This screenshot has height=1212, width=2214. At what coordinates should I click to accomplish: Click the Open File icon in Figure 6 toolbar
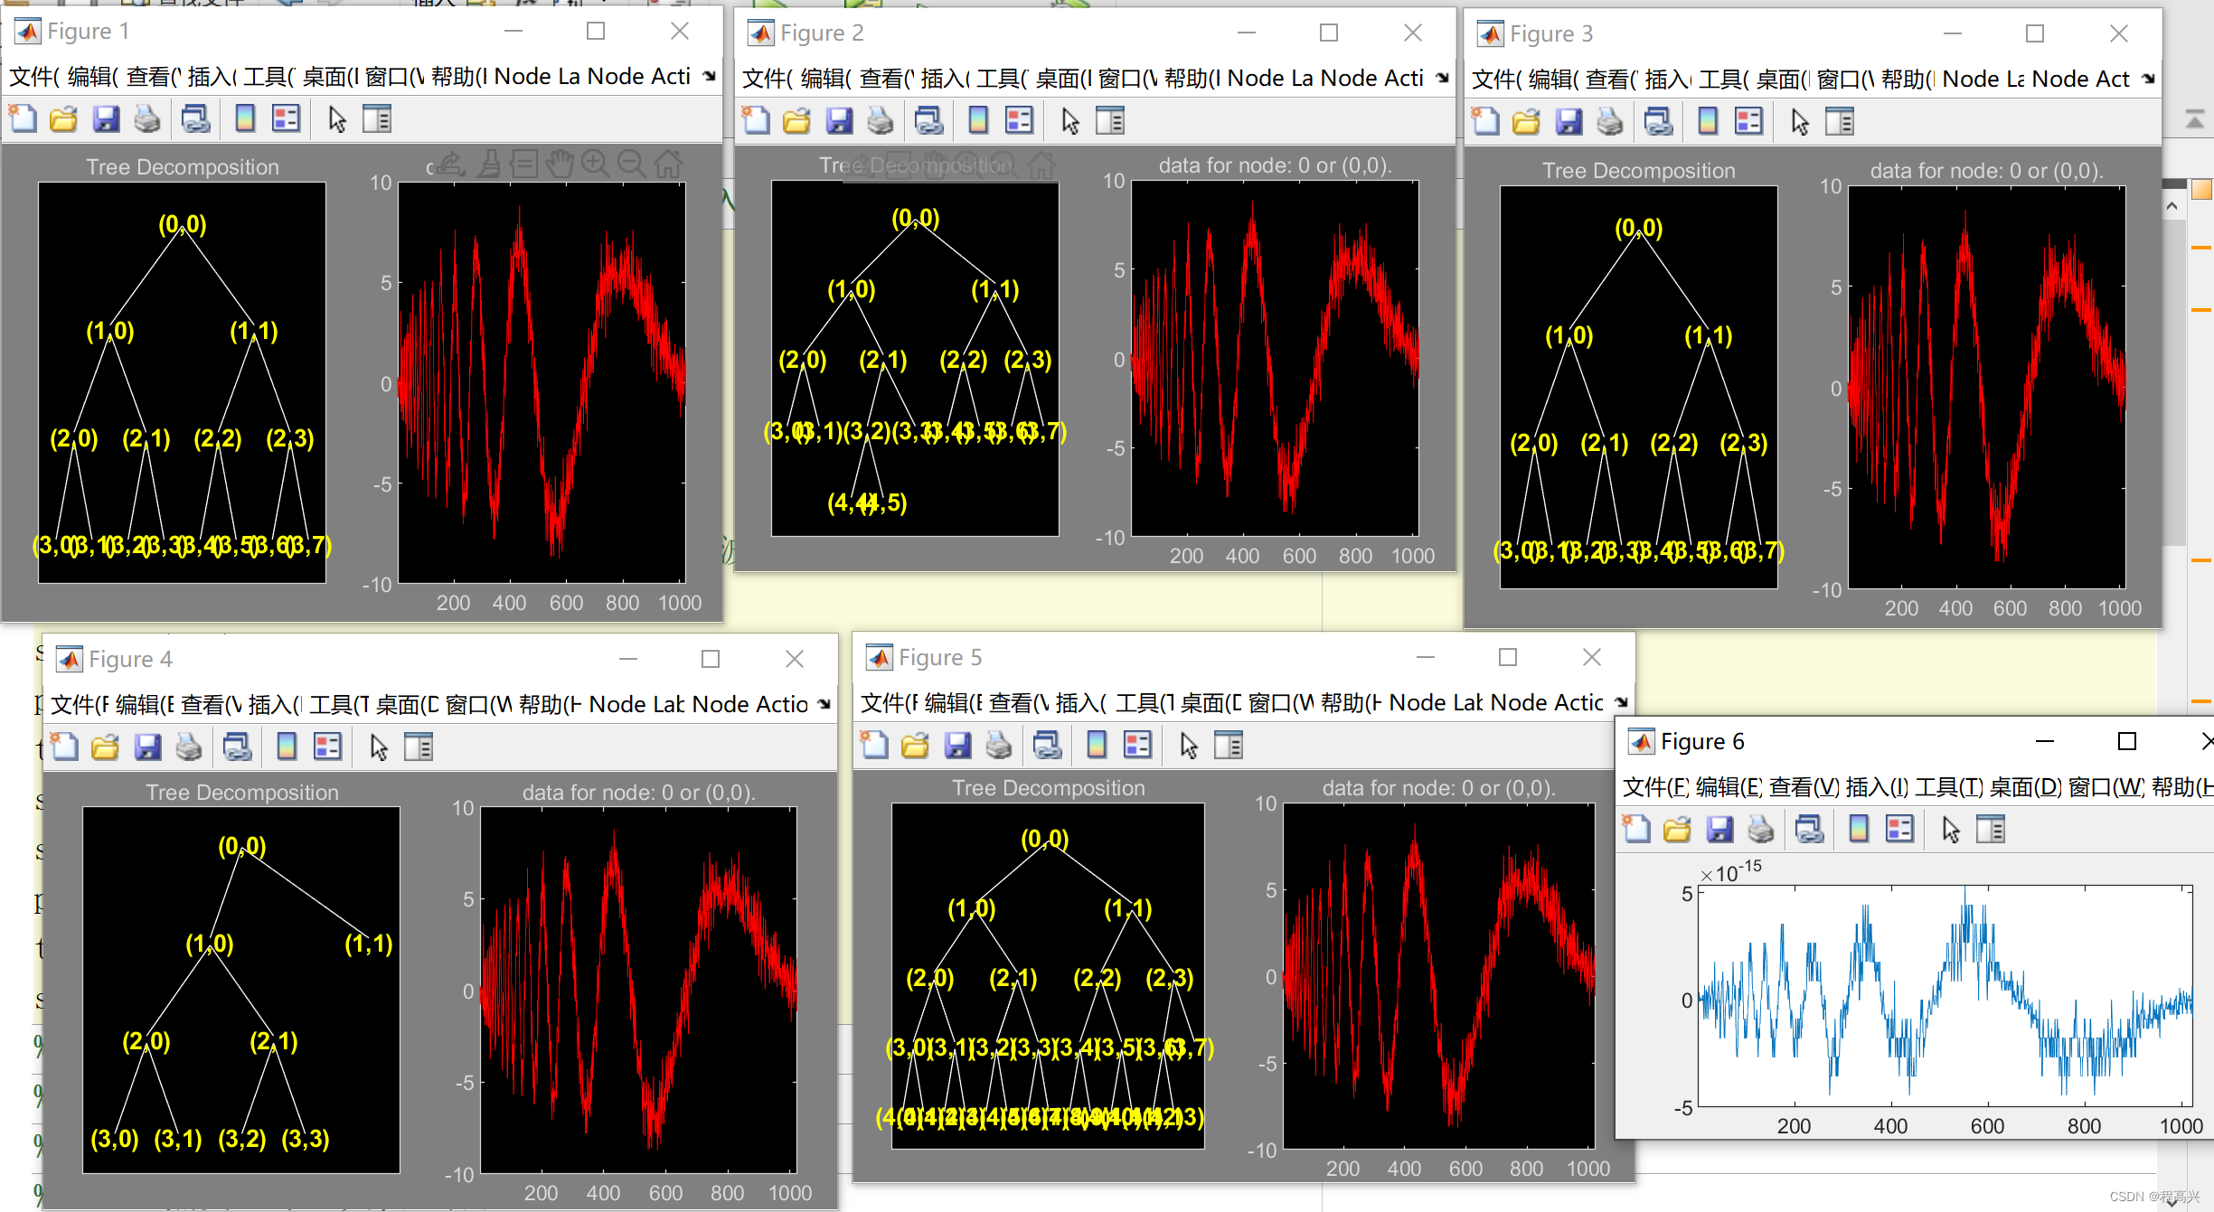click(x=1677, y=829)
